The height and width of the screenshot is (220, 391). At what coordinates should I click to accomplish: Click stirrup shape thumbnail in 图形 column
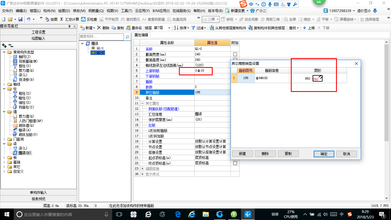coord(317,78)
